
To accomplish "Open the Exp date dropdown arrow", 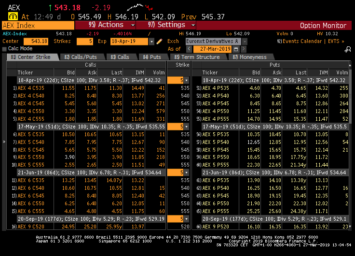I will point(151,42).
